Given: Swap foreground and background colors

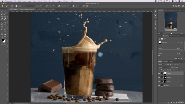Looking at the screenshot, I should point(5,39).
